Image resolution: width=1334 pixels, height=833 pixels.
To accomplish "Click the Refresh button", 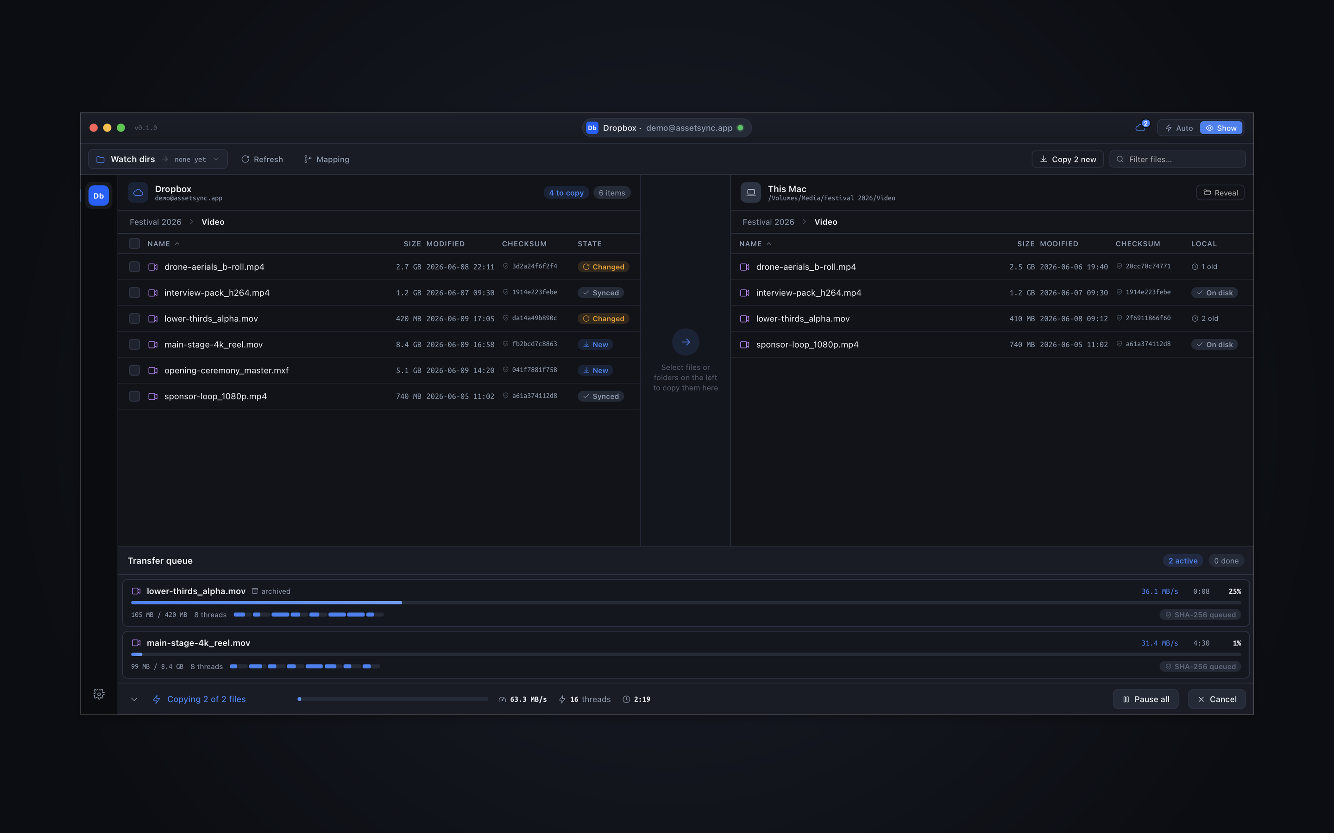I will point(262,159).
